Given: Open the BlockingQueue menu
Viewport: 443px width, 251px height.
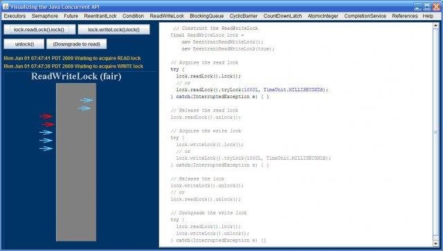Looking at the screenshot, I should pyautogui.click(x=206, y=16).
